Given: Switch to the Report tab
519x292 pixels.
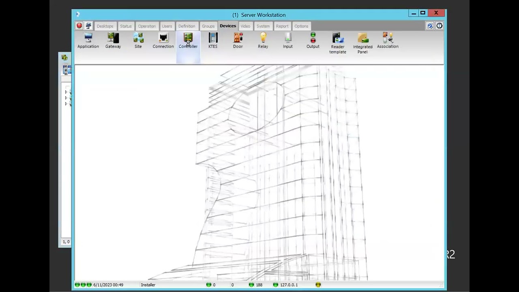Looking at the screenshot, I should pos(282,26).
